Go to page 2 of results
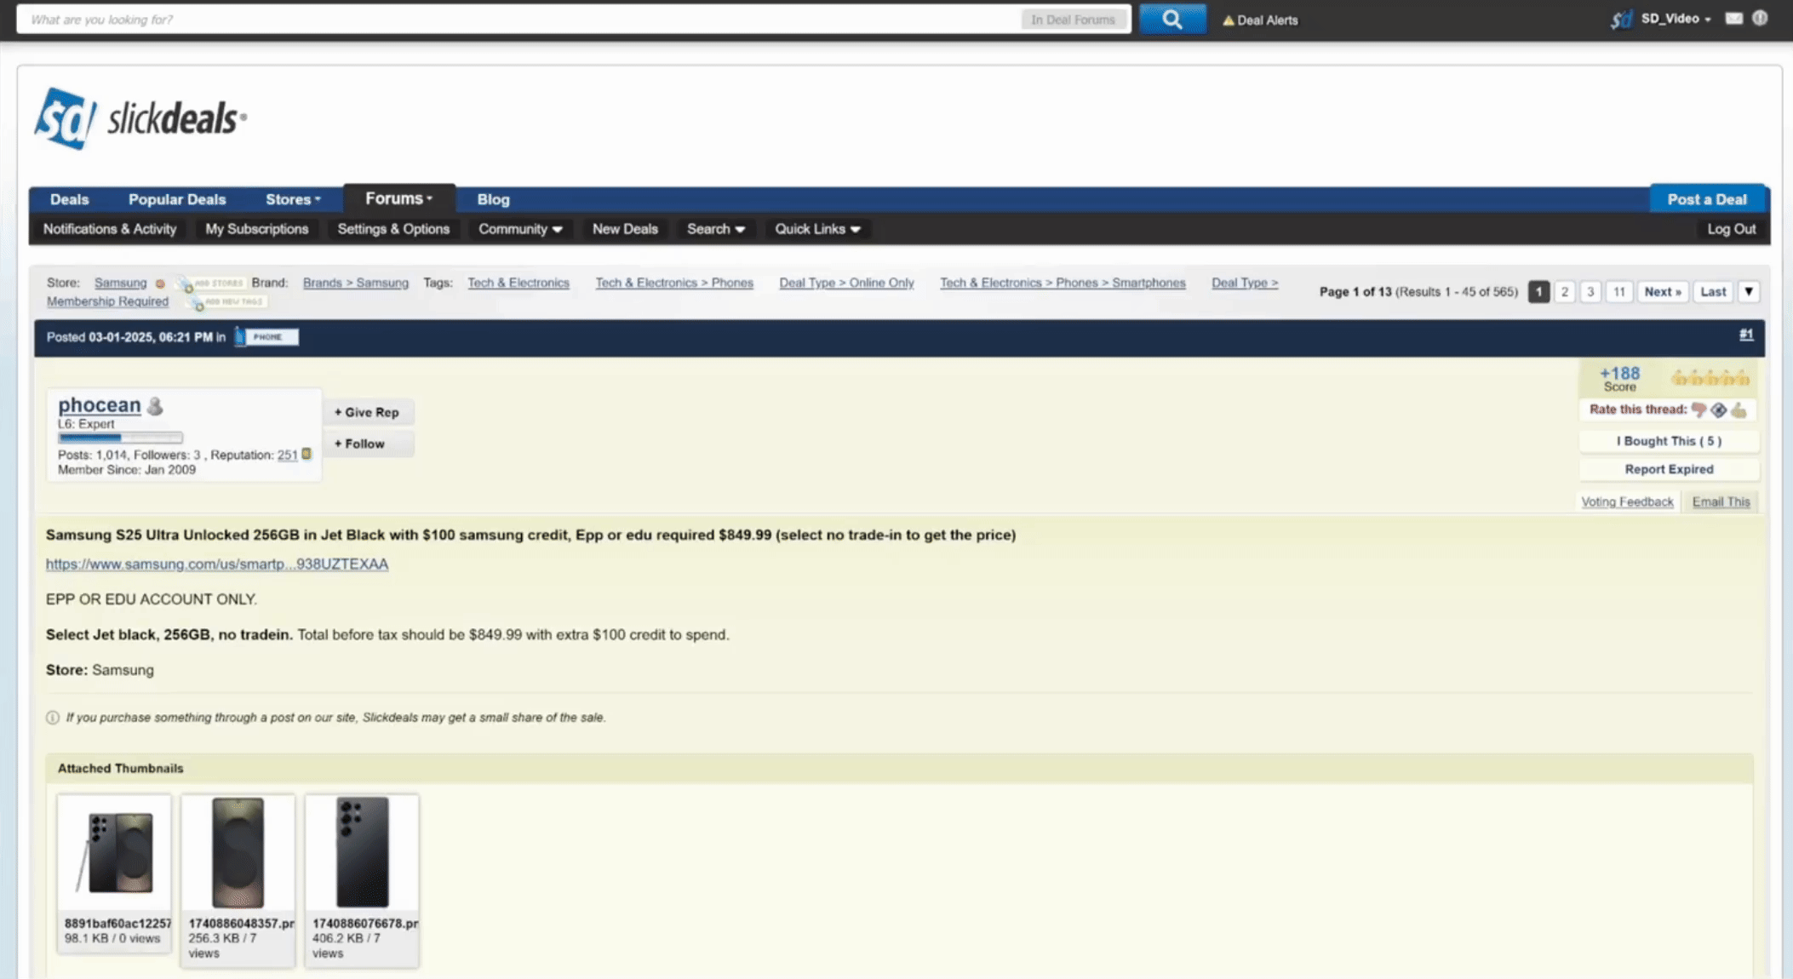Screen dimensions: 1793x979 [1564, 291]
